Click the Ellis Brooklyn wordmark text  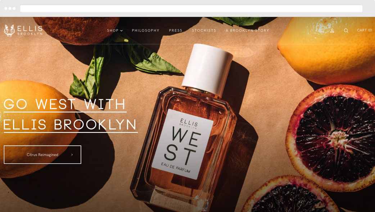pos(30,30)
